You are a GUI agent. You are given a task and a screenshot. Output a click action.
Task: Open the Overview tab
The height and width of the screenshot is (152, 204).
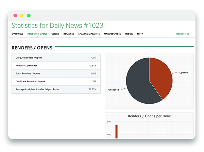tap(17, 34)
